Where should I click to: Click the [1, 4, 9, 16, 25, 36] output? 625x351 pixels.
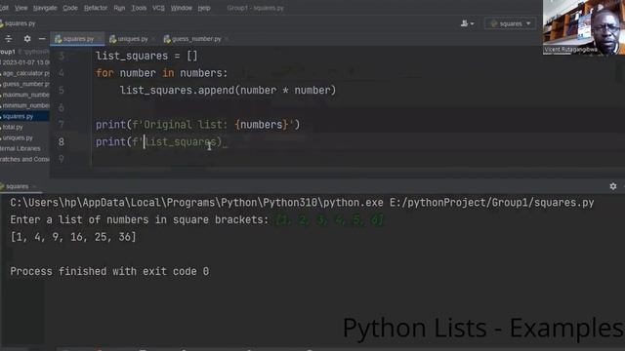point(73,237)
